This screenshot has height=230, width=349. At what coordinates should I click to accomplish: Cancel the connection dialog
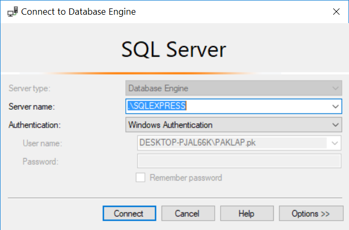coord(187,214)
